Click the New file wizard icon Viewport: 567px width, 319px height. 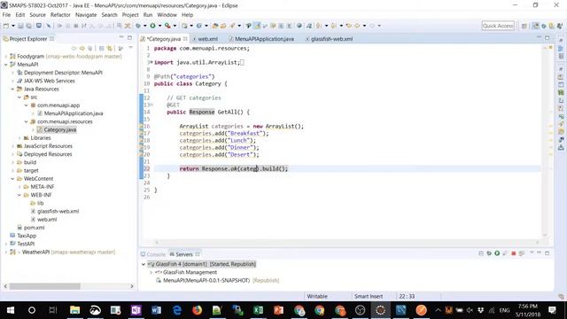point(6,26)
